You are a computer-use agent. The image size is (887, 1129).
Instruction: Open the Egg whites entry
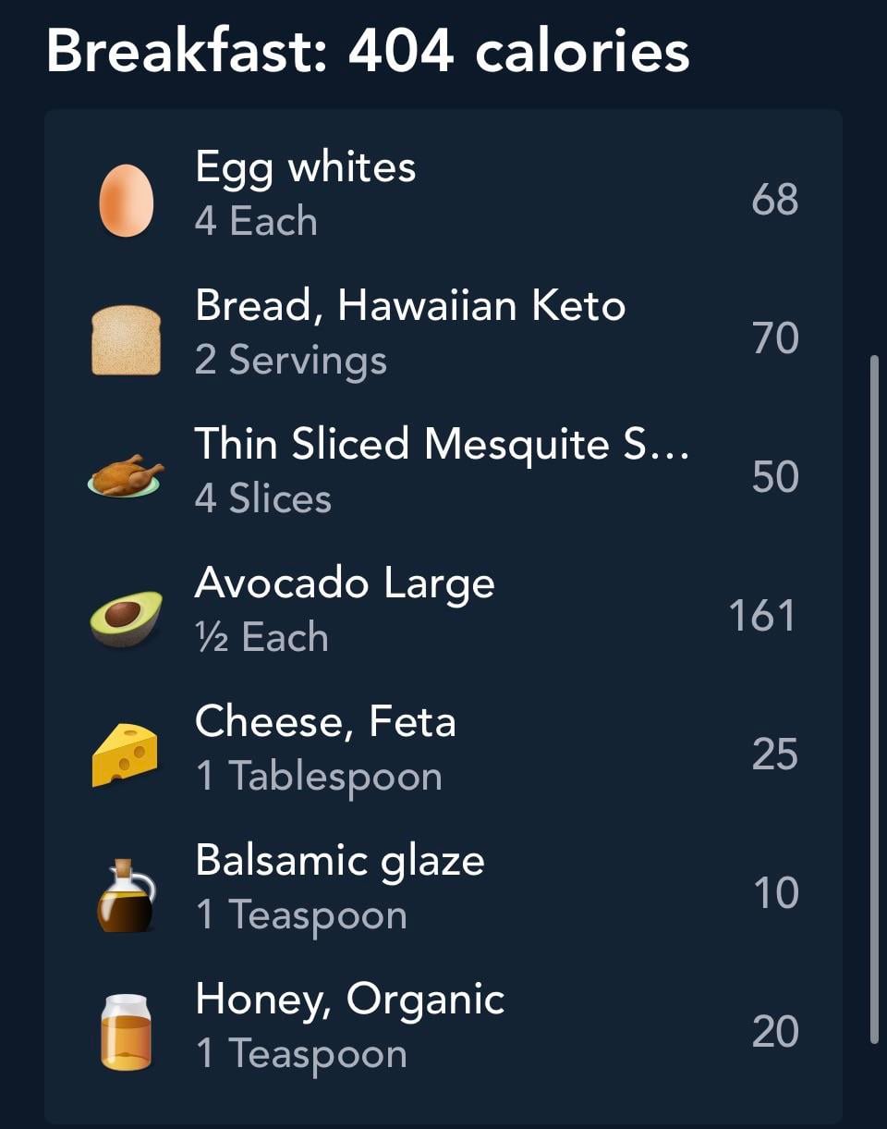point(306,168)
